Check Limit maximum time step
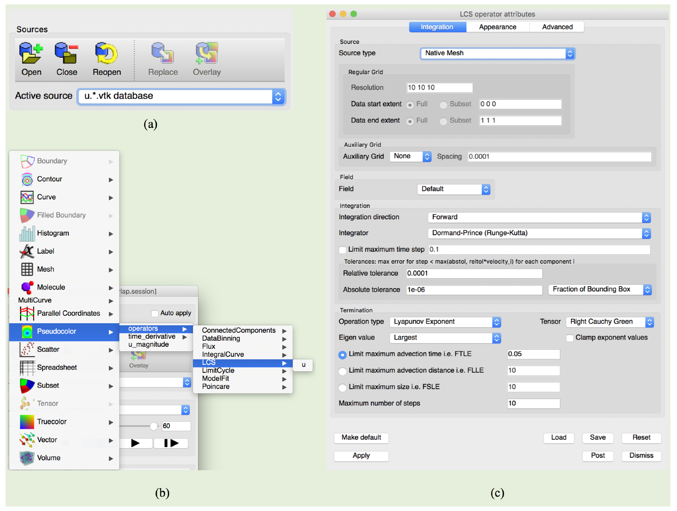This screenshot has width=677, height=511. click(343, 250)
